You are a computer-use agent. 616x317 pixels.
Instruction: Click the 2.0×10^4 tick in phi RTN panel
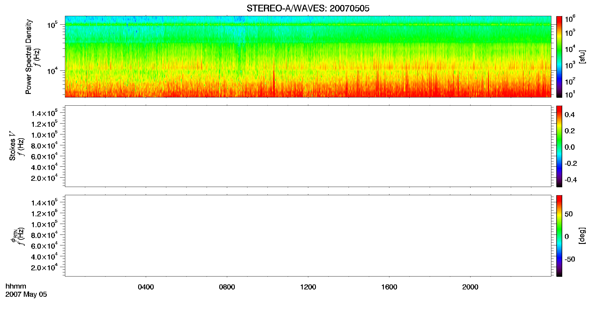coord(44,267)
